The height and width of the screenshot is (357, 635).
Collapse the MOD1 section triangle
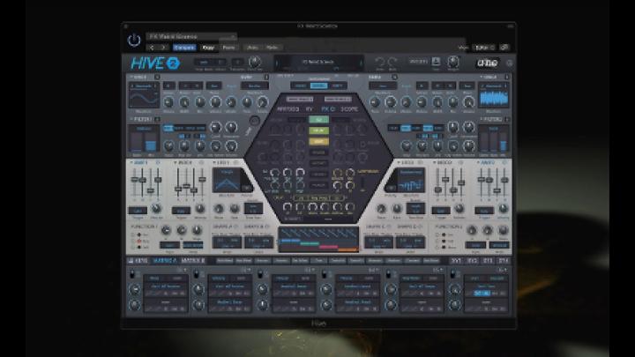tap(175, 163)
